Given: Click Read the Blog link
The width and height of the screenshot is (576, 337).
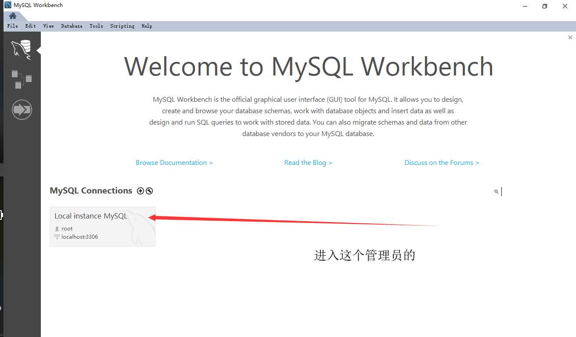Looking at the screenshot, I should [308, 163].
